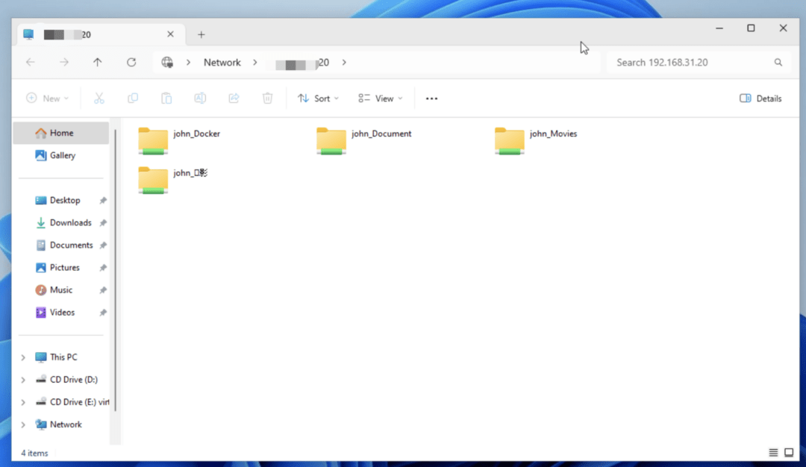The height and width of the screenshot is (467, 806).
Task: Open Music in the sidebar
Action: [60, 290]
